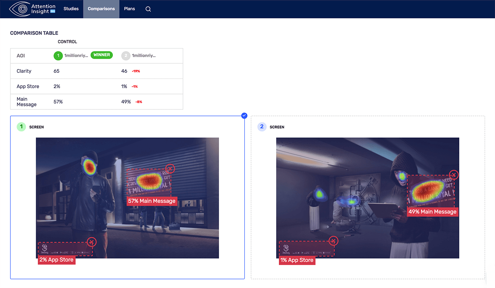Click the App Store row label
Screen dimensions: 495x288
(28, 86)
